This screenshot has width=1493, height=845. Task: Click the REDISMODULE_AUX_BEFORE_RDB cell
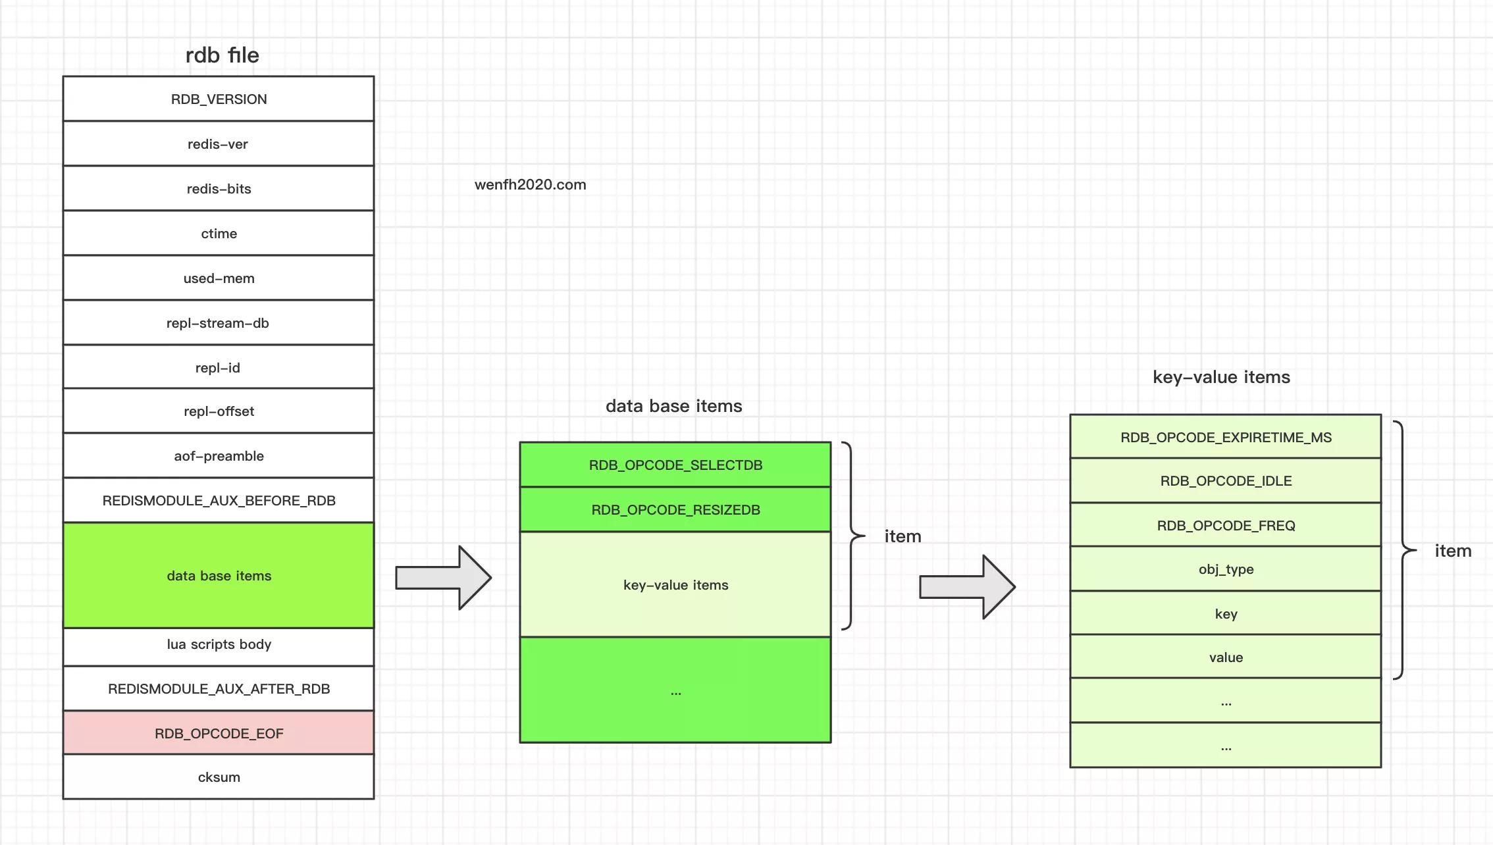(x=219, y=501)
